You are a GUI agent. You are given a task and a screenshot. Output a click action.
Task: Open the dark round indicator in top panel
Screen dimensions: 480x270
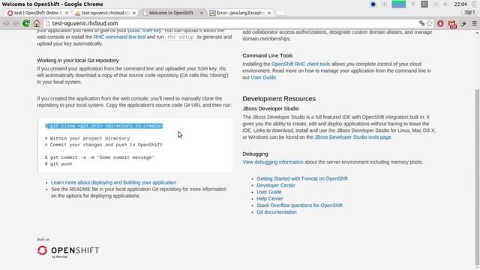coord(373,4)
